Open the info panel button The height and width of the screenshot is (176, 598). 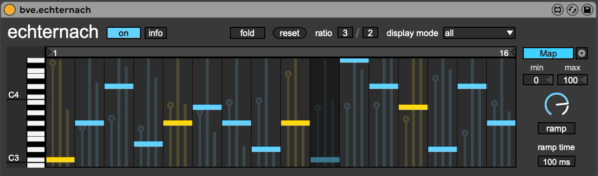156,33
